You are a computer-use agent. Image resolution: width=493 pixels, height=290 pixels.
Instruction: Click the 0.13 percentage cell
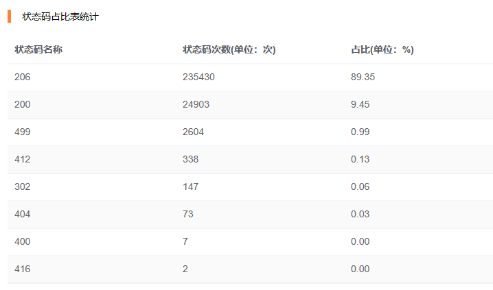coord(360,160)
